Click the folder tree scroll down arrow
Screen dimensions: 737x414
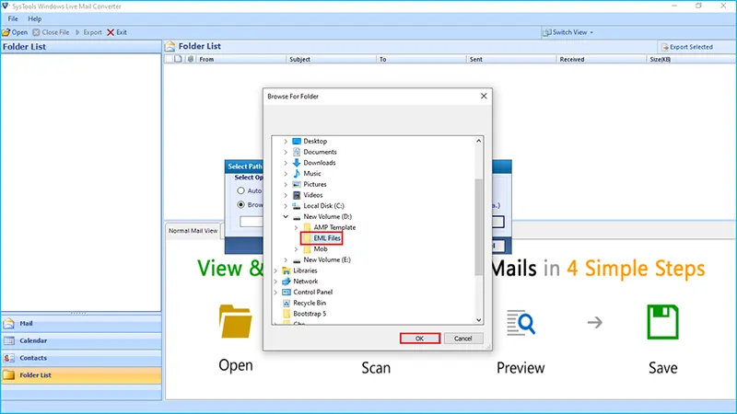478,320
